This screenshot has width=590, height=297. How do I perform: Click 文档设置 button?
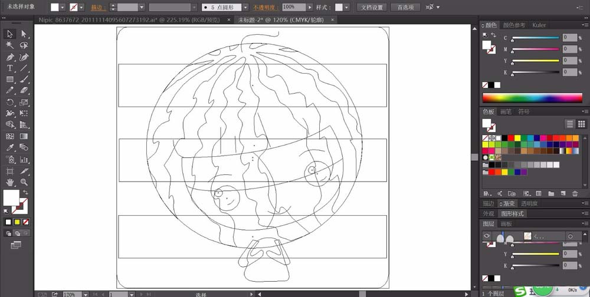coord(372,7)
